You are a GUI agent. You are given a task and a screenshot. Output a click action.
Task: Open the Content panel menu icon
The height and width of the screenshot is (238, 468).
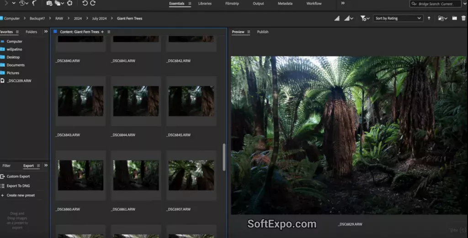tap(109, 32)
